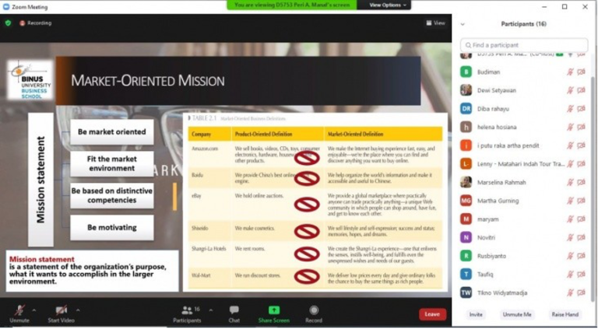The width and height of the screenshot is (598, 329).
Task: Click the Marselina Rahmah profile photo avatar
Action: click(x=466, y=182)
